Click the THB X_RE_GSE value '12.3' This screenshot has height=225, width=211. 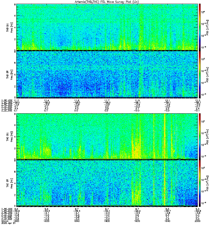point(198,100)
